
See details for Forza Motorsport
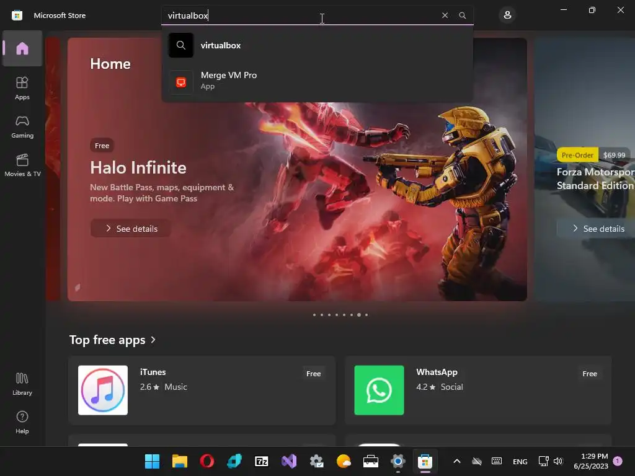pos(597,228)
